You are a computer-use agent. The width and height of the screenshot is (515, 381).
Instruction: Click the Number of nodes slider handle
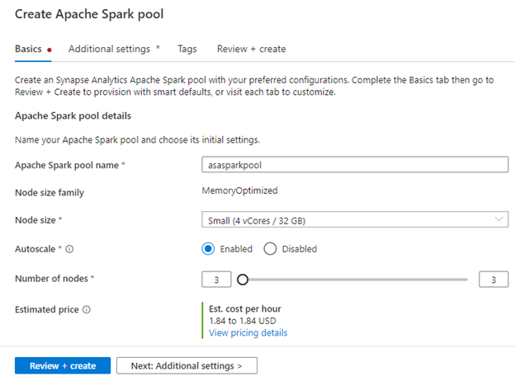pos(243,280)
